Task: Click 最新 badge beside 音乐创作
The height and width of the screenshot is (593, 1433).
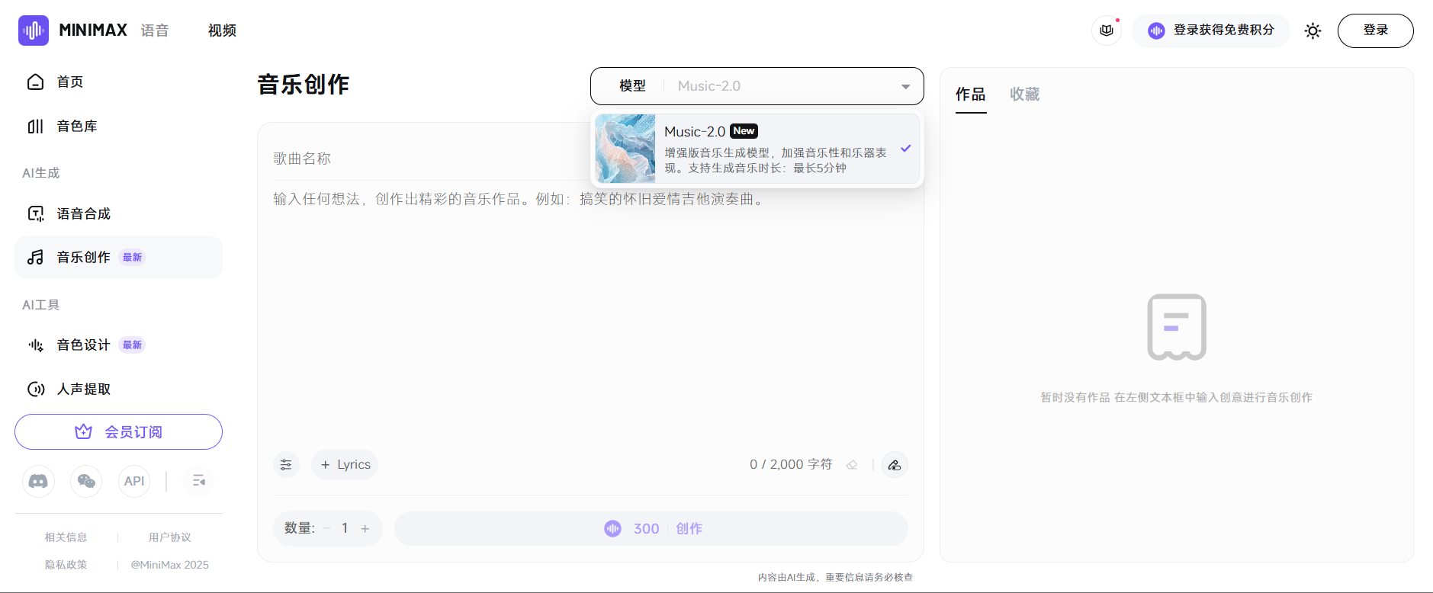Action: [x=133, y=258]
